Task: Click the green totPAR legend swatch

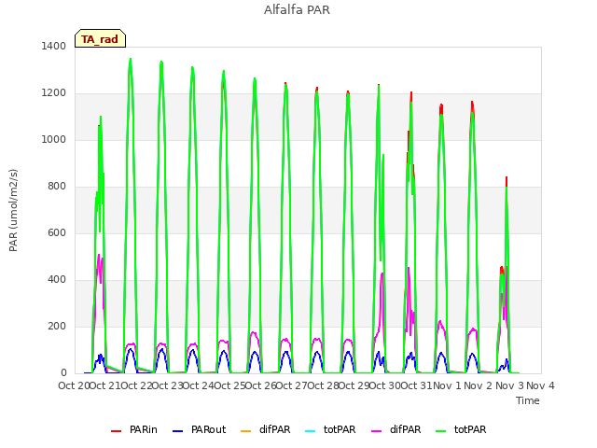Action: pos(440,431)
